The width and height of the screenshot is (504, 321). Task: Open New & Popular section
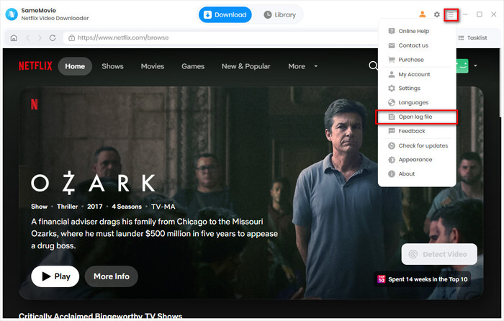(246, 66)
